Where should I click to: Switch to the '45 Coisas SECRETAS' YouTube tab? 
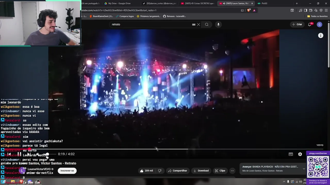click(x=197, y=3)
